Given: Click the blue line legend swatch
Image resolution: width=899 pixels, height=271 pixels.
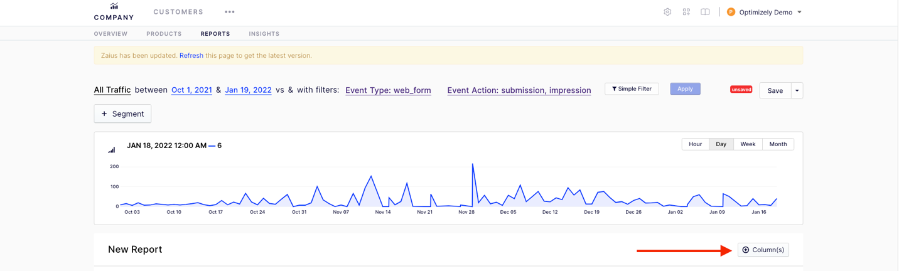Looking at the screenshot, I should pos(212,146).
